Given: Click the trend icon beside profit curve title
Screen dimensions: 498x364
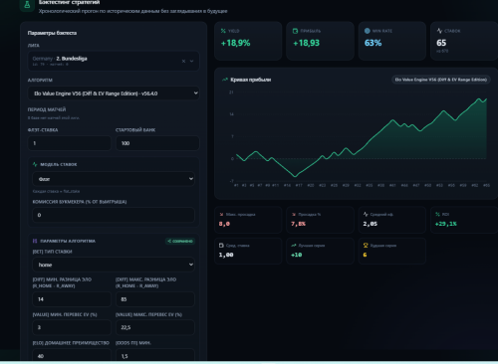Looking at the screenshot, I should (x=225, y=80).
